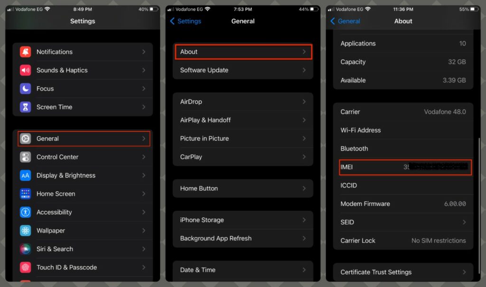This screenshot has height=287, width=486.
Task: Click the Screen Time hourglass icon
Action: click(25, 107)
